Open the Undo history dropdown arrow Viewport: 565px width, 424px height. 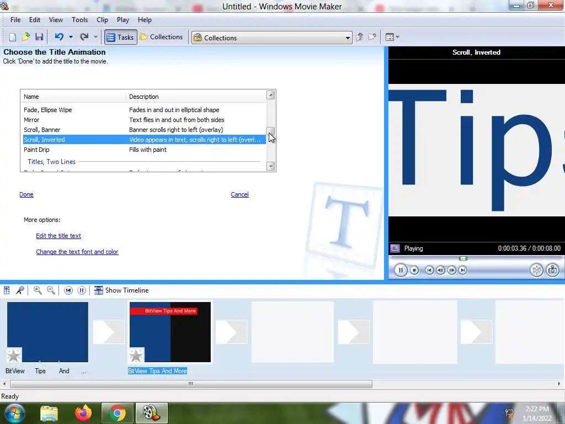click(71, 37)
